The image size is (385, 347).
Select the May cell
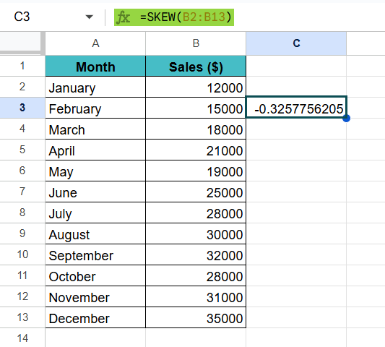point(95,171)
